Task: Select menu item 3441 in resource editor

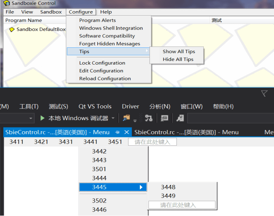Action: (91, 142)
